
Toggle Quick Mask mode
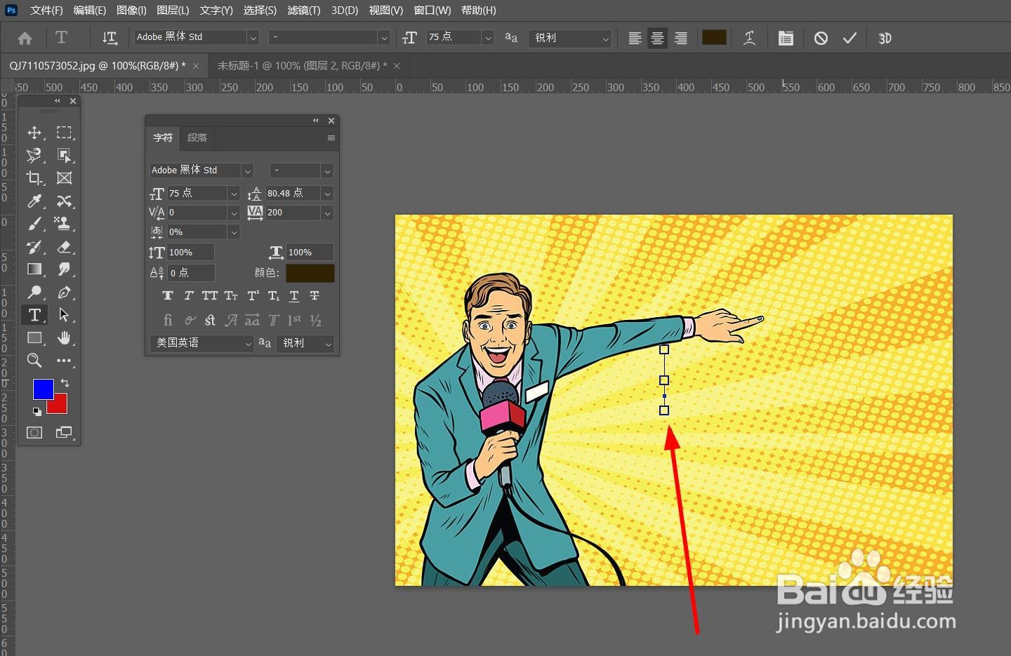[34, 433]
